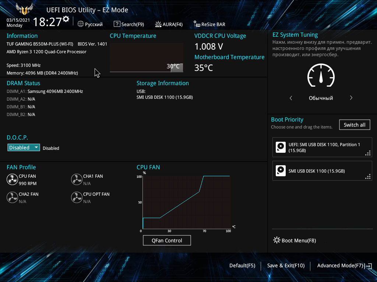Click the TUF Gaming logo
The image size is (377, 282).
(24, 9)
